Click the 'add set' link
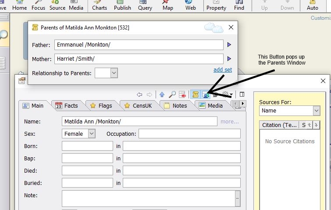This screenshot has height=210, width=331. click(223, 69)
